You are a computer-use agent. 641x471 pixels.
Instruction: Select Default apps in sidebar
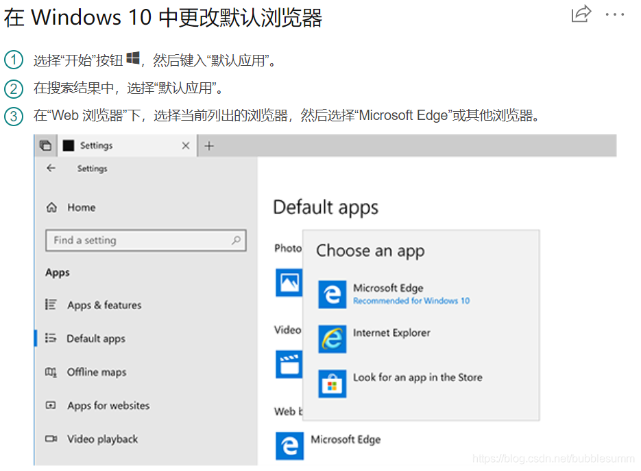click(96, 339)
